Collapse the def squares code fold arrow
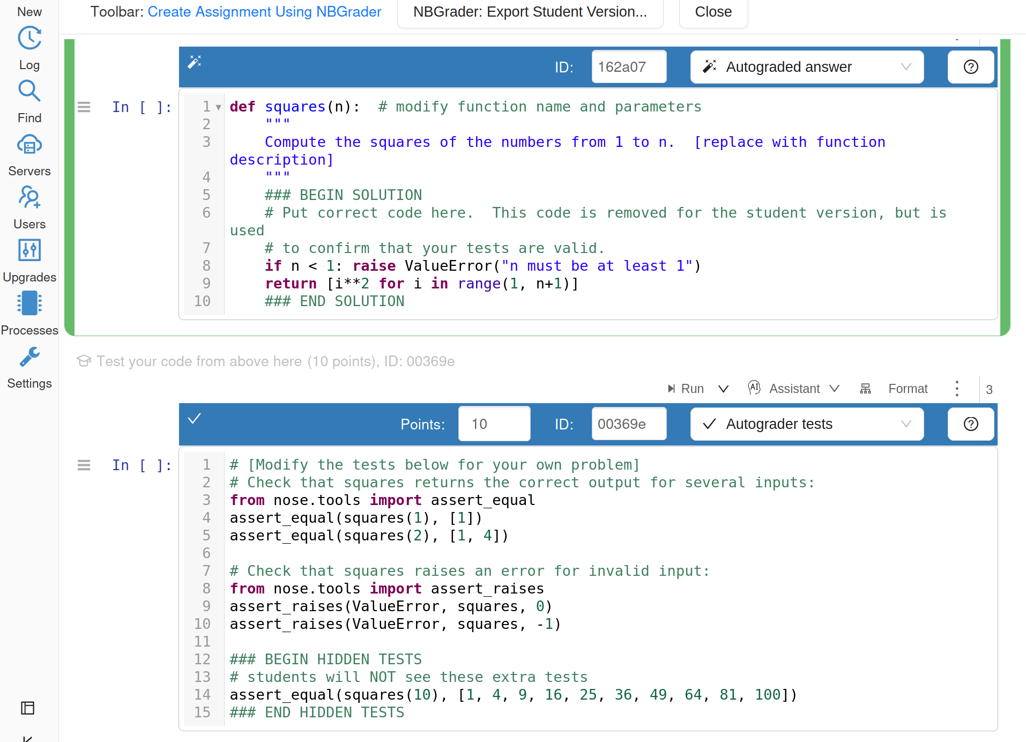Viewport: 1026px width, 742px height. click(x=219, y=107)
